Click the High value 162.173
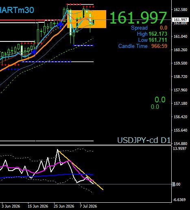This screenshot has height=210, width=190. (158, 34)
